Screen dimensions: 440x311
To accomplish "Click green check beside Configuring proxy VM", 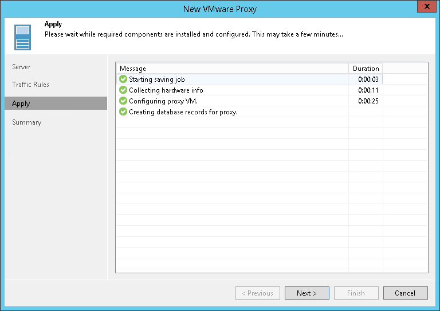I will (x=123, y=101).
